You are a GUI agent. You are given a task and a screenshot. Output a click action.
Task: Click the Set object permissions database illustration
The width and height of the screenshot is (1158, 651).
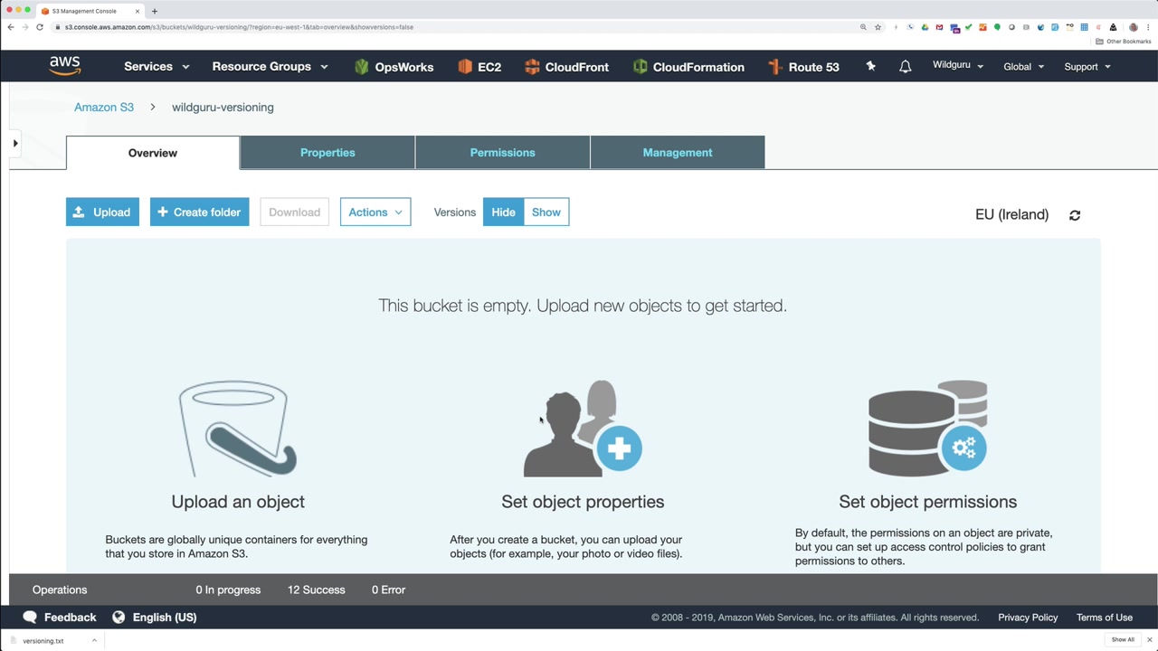point(928,428)
